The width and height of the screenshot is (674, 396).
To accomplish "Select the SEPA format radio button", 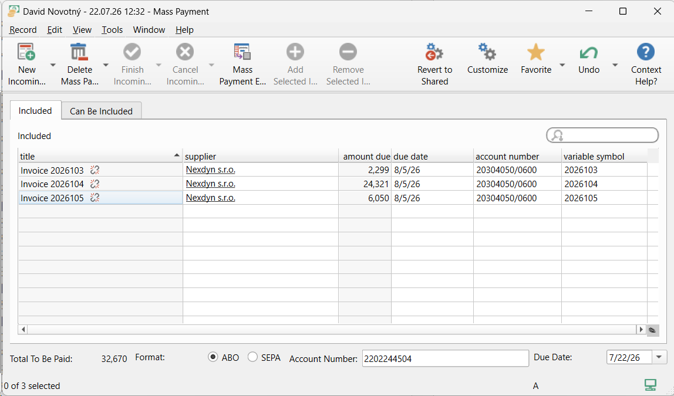I will [252, 357].
